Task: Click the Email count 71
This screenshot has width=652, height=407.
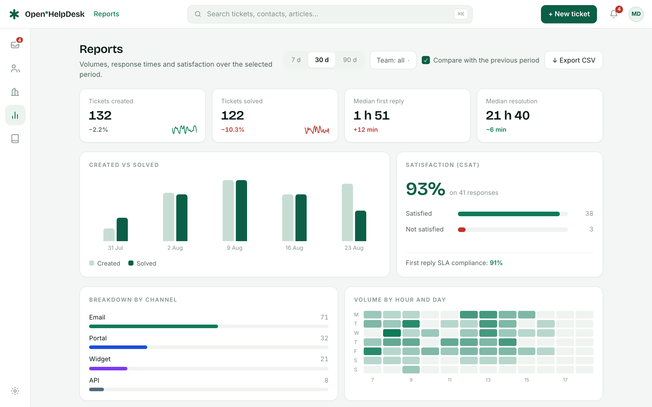Action: 324,317
